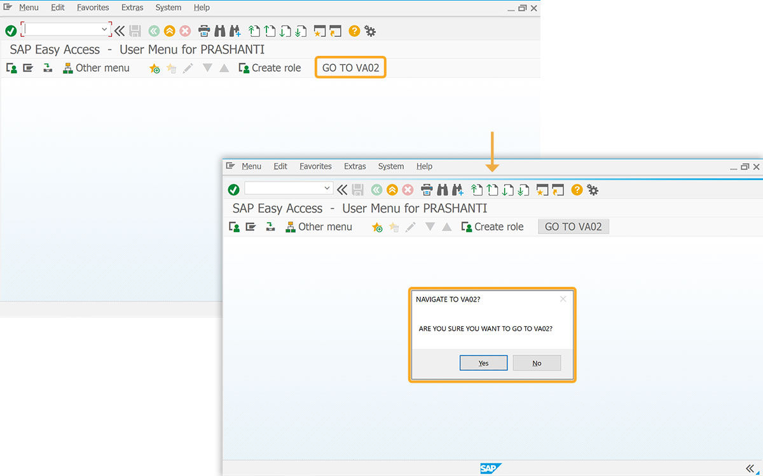Click Help question icon in front window
The width and height of the screenshot is (763, 476).
tap(577, 189)
